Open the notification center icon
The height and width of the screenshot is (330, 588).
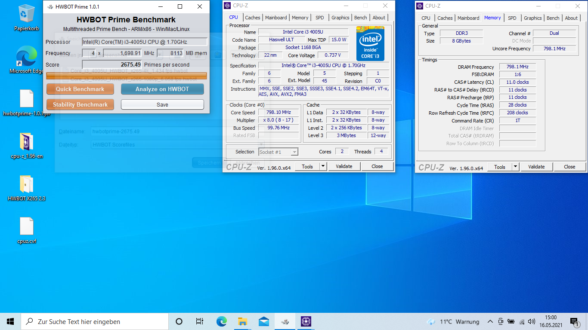tap(574, 321)
